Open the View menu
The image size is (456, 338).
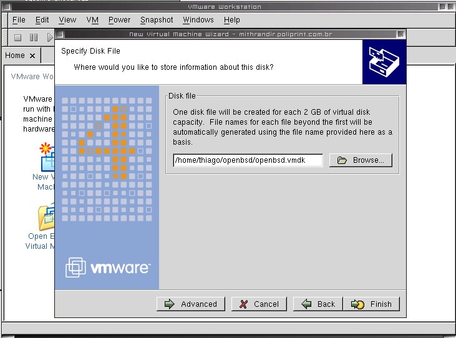click(67, 20)
